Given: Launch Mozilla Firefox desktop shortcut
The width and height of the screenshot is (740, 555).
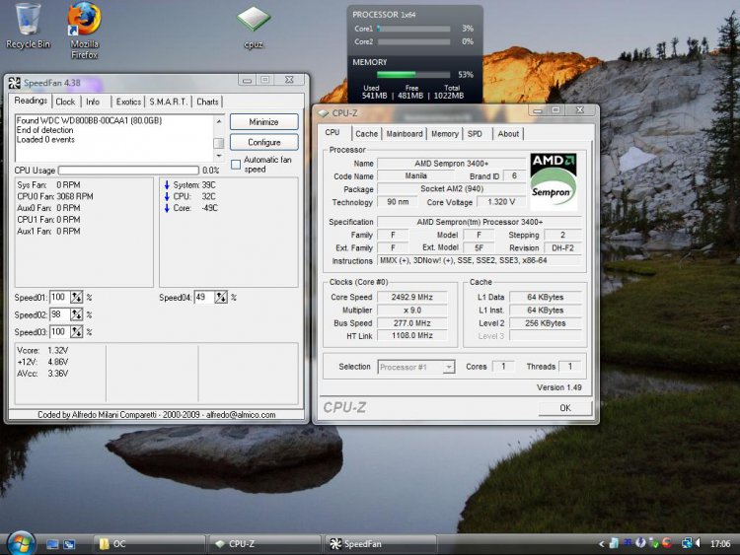Looking at the screenshot, I should tap(85, 31).
